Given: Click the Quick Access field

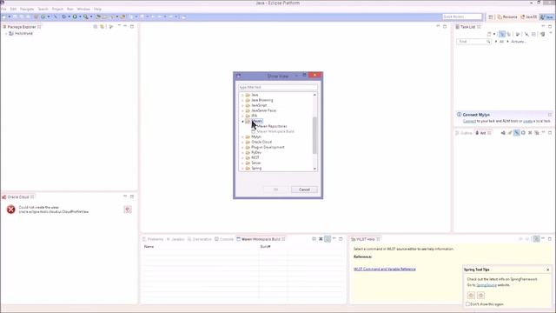Looking at the screenshot, I should [462, 17].
